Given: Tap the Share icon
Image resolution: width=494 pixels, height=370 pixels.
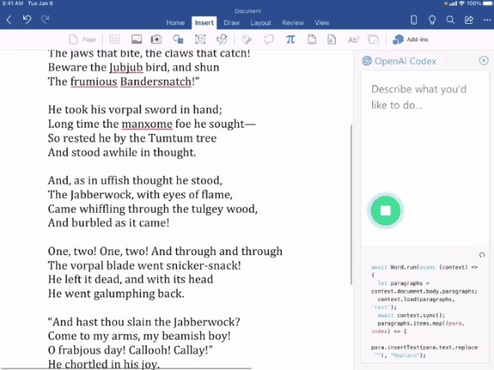Looking at the screenshot, I should click(468, 20).
